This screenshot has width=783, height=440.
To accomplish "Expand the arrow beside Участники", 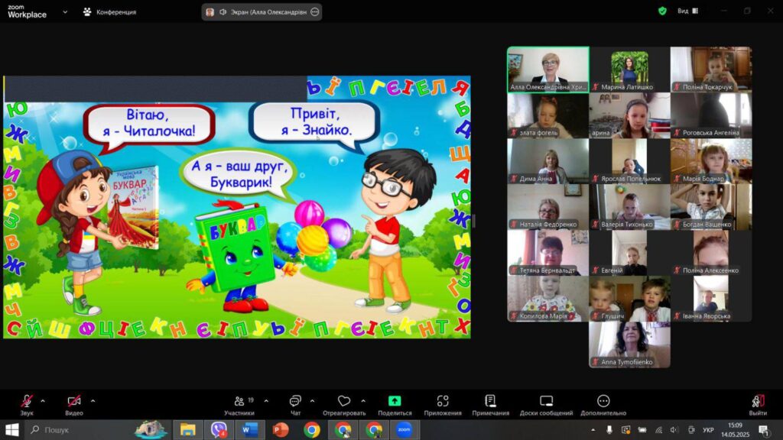I will (266, 400).
